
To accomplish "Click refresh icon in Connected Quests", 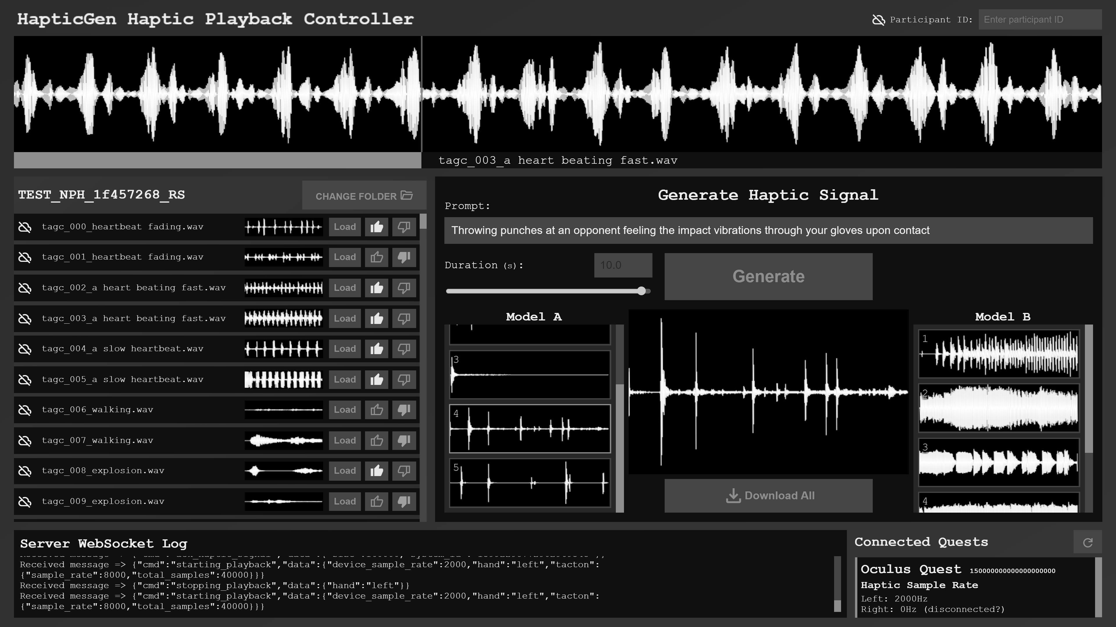I will [1088, 543].
